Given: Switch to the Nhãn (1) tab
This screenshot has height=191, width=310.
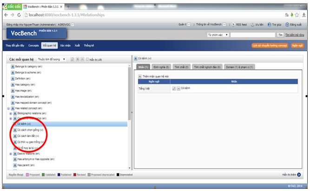Looking at the screenshot, I should point(143,67).
